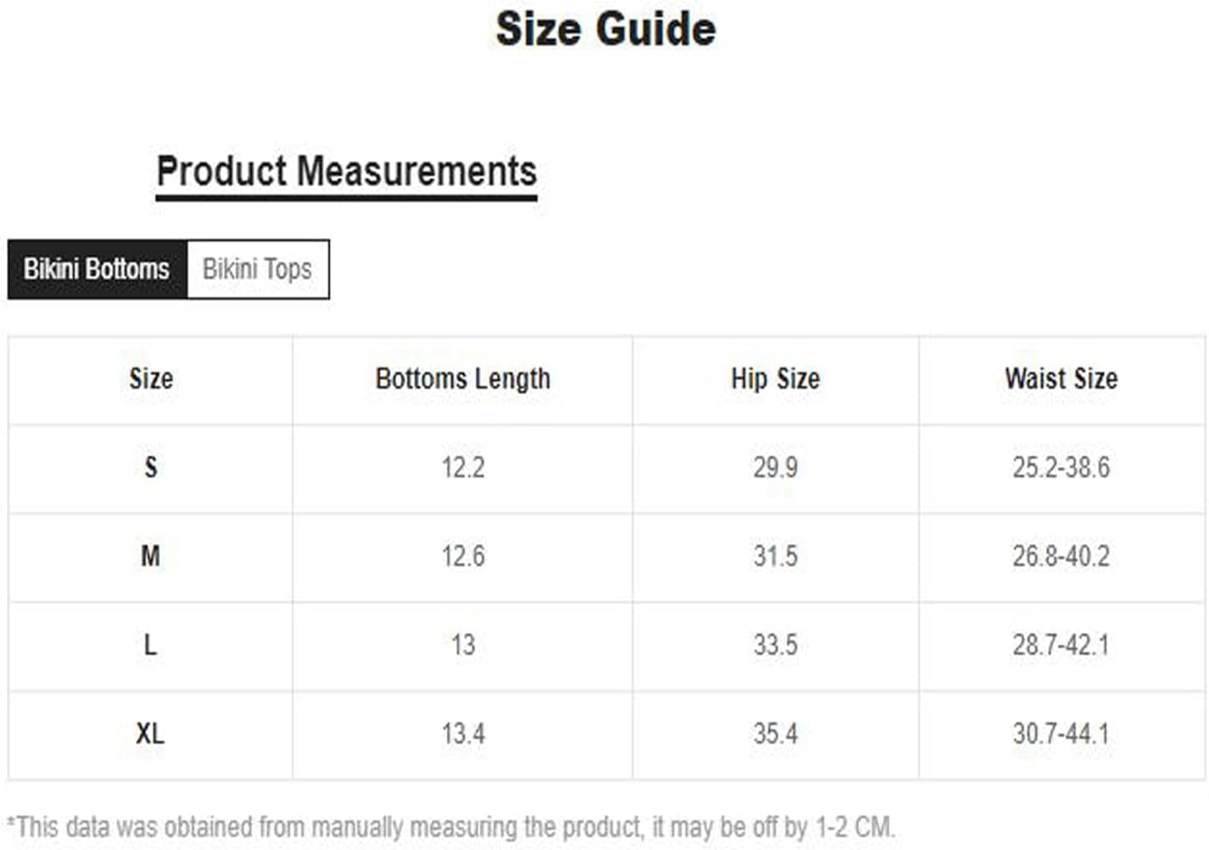Click the Product Measurements heading
Viewport: 1209px width, 850px height.
coord(346,172)
